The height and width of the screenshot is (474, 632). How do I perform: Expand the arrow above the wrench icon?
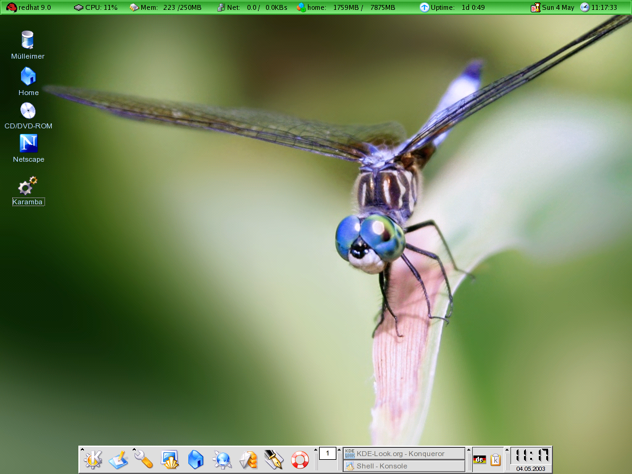134,449
